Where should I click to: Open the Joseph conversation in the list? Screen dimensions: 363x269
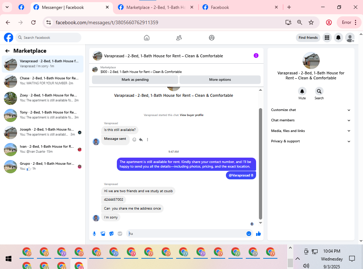tap(43, 132)
